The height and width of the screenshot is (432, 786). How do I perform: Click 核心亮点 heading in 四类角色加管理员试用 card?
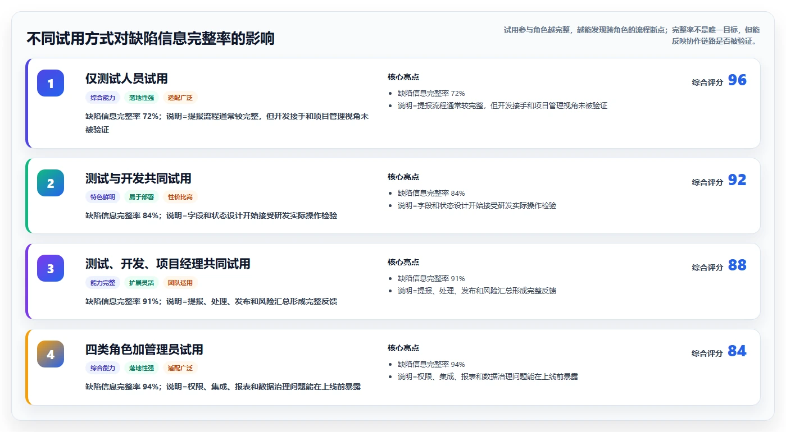point(403,348)
